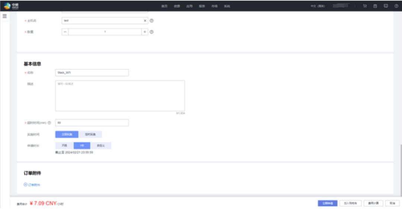The height and width of the screenshot is (210, 402).
Task: Click the page vertical scrollbar thumb
Action: click(x=401, y=171)
